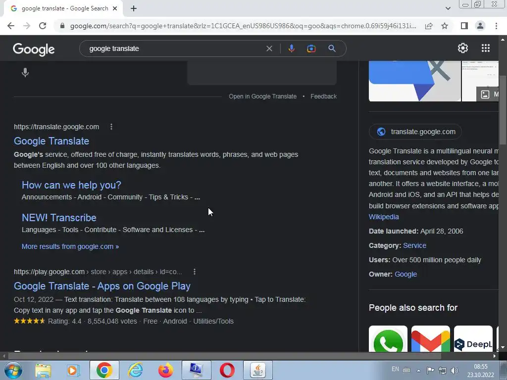Toggle the Chrome side panel icon

tap(464, 26)
